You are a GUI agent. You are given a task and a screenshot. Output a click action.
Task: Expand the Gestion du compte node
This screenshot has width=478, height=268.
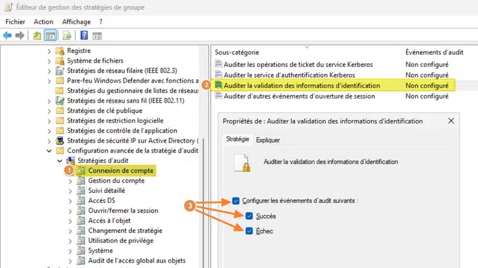pos(71,181)
